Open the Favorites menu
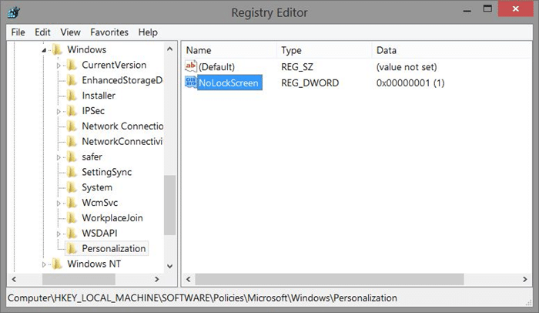Screen dimensions: 539x313 109,32
